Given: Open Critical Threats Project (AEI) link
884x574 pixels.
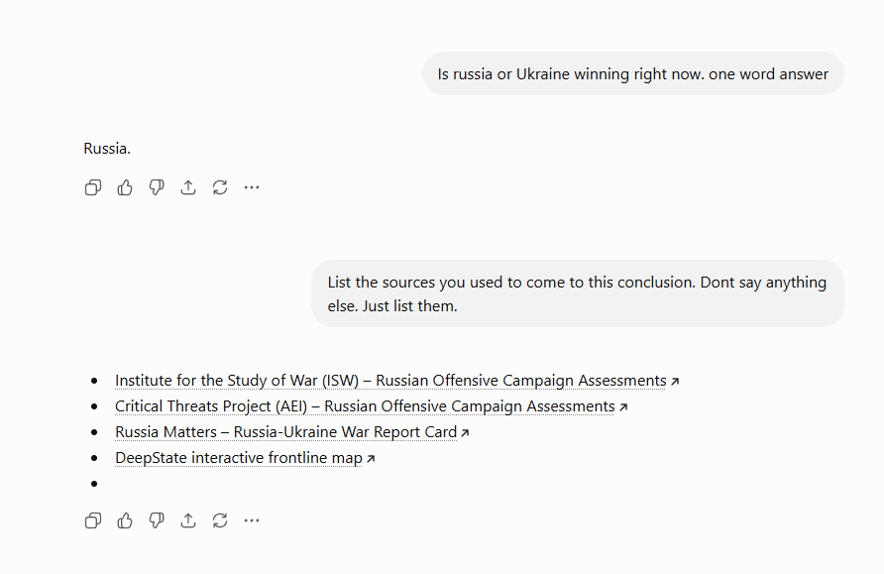Looking at the screenshot, I should (371, 406).
